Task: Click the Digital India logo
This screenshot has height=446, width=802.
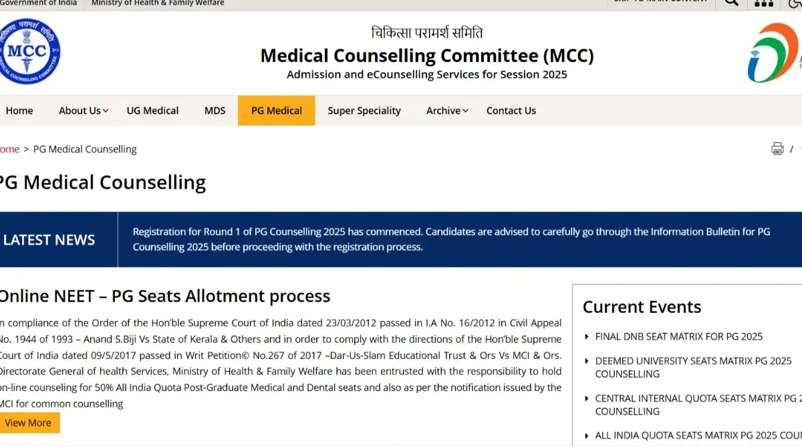Action: tap(773, 53)
